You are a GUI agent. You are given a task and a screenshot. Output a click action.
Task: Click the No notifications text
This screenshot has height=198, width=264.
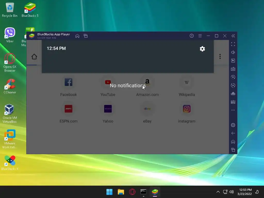coord(128,86)
